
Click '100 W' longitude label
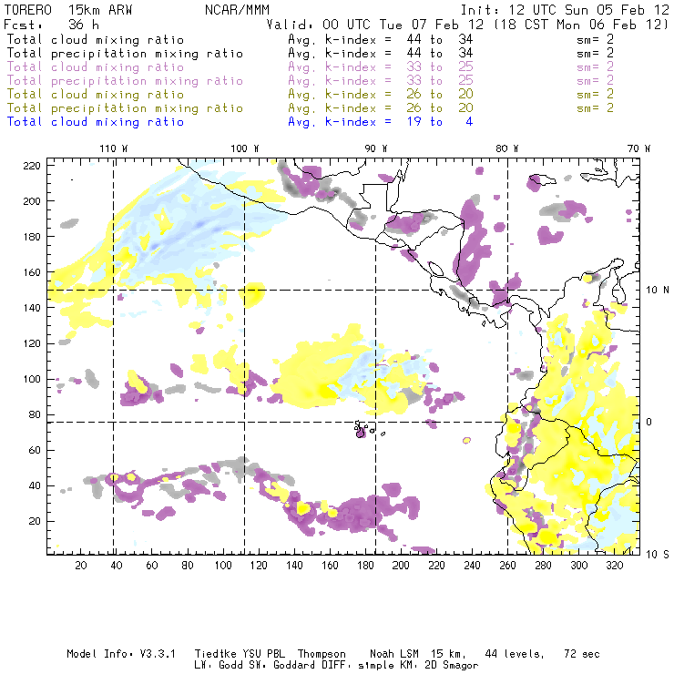(245, 148)
